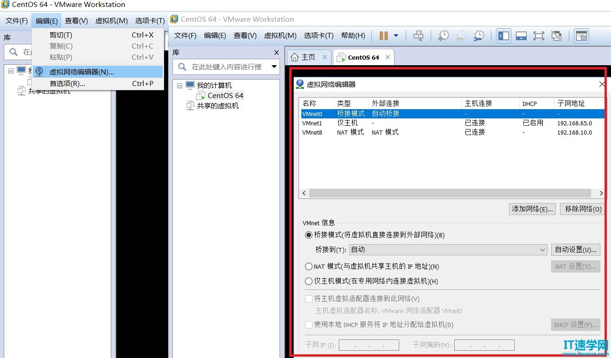Switch to the 主页 tab
This screenshot has width=611, height=358.
pos(308,57)
